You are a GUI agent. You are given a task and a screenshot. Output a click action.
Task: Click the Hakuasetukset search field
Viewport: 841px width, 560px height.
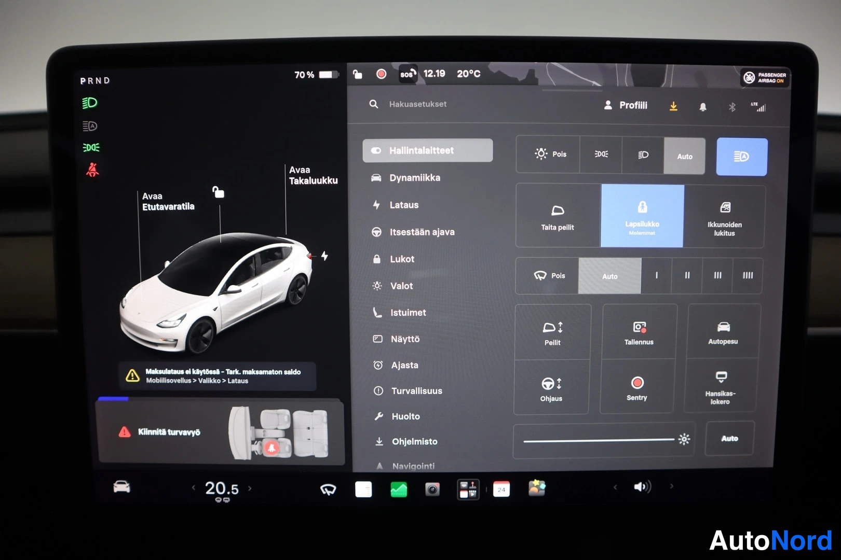point(418,104)
